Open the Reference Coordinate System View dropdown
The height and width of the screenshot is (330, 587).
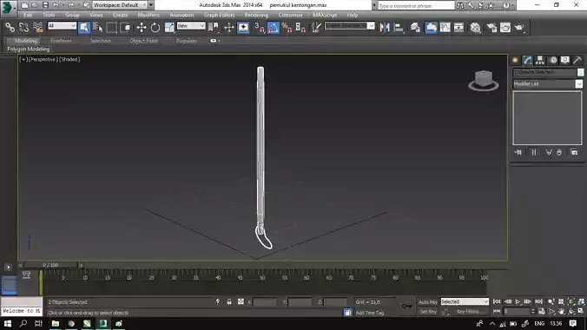point(191,26)
